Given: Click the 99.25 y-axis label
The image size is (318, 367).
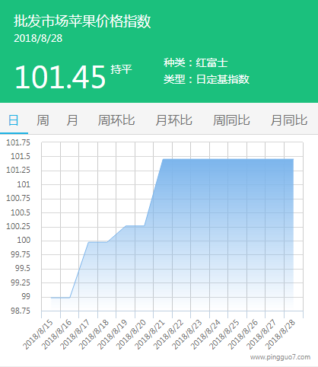Looking at the screenshot, I should 21,282.
